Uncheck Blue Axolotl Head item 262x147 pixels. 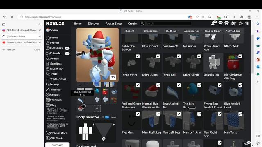click(x=240, y=85)
